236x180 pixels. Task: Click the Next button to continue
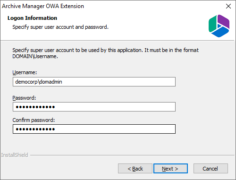click(170, 169)
